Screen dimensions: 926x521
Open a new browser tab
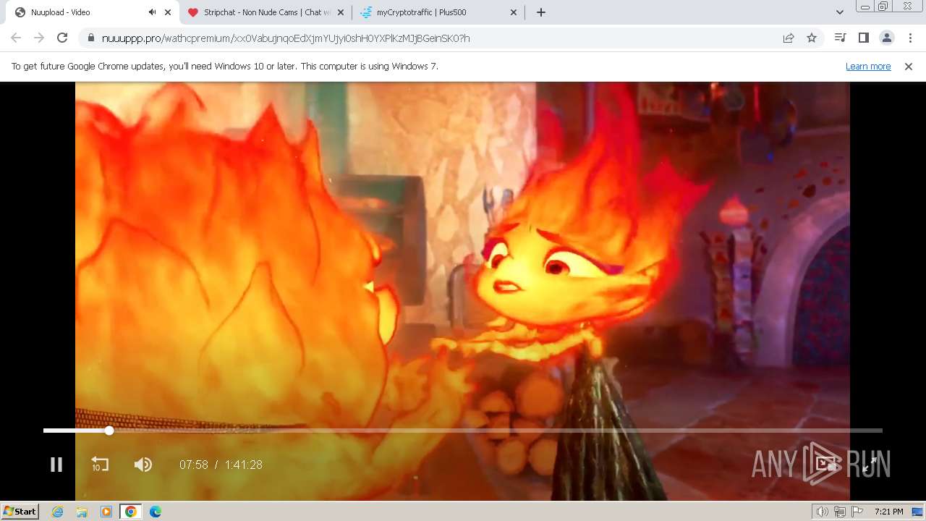tap(541, 12)
